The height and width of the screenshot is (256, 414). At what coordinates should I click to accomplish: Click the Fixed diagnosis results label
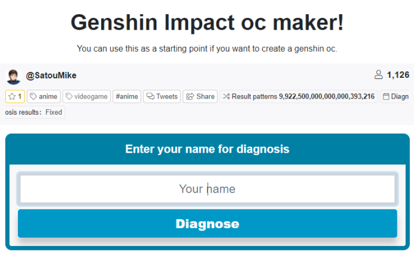[54, 112]
